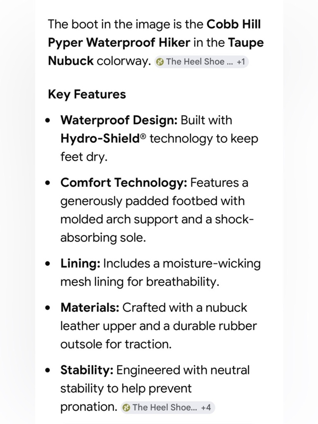Image resolution: width=318 pixels, height=424 pixels.
Task: Click the 'Comfort Technology:' bullet label
Action: pyautogui.click(x=124, y=183)
